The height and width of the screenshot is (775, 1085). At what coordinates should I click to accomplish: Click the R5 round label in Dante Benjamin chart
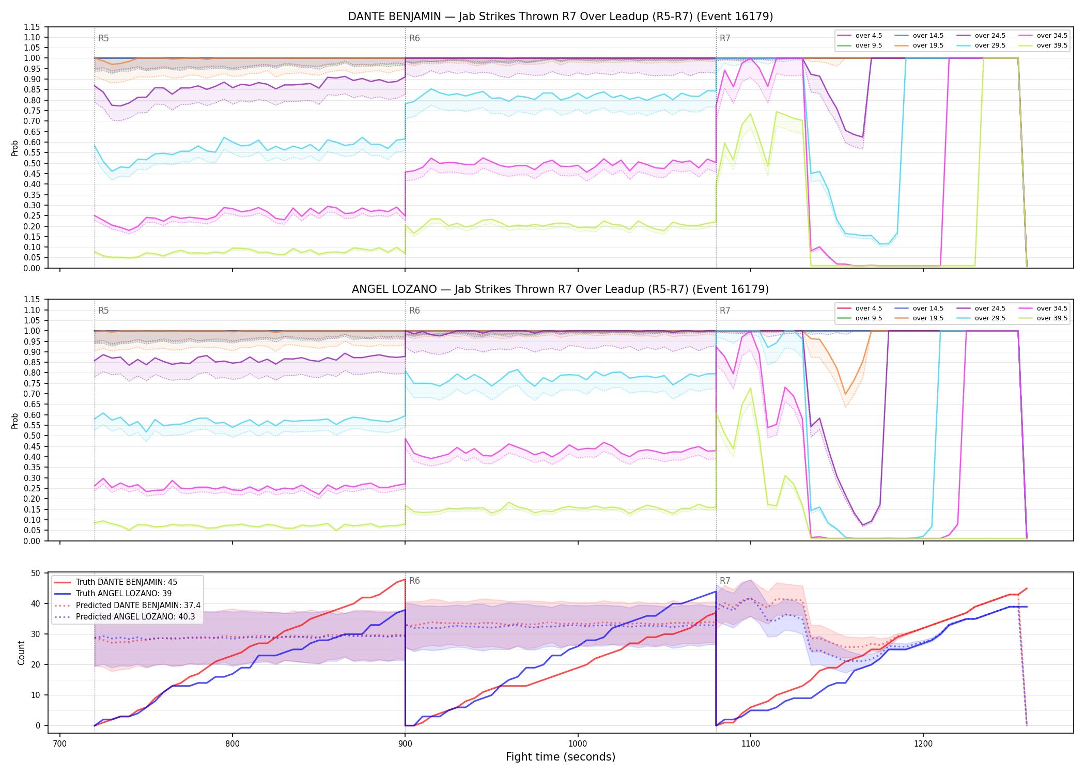103,38
